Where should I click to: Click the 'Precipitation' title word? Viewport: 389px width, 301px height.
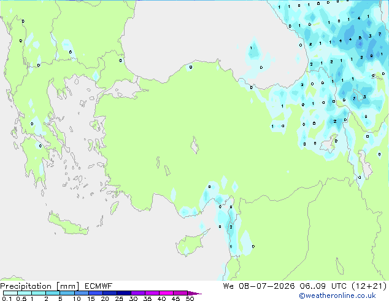[26, 286]
